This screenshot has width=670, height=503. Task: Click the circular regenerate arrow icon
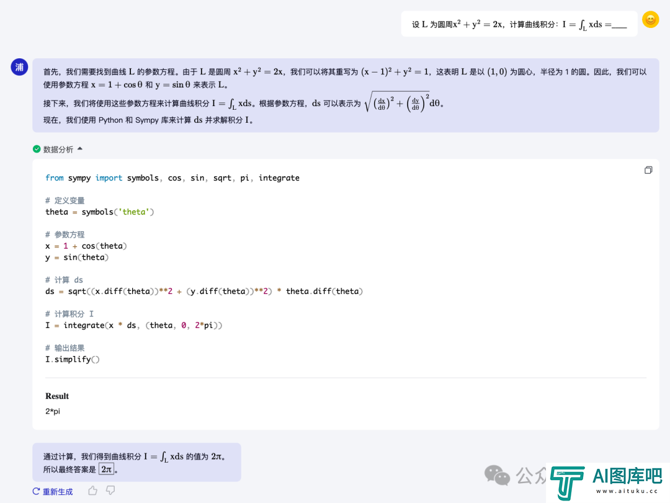coord(36,491)
